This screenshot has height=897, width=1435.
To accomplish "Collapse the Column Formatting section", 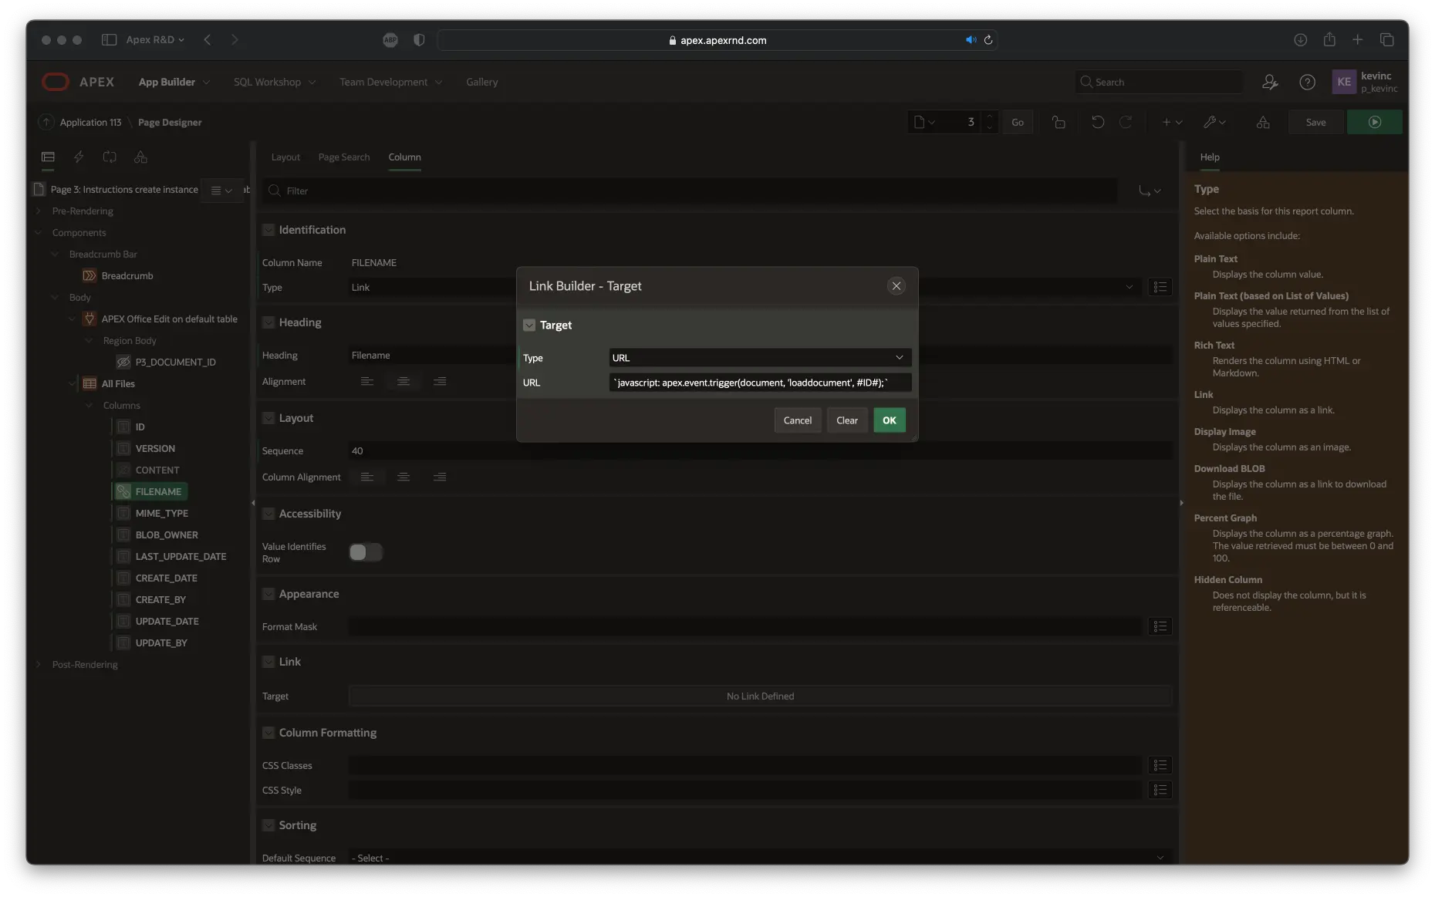I will [x=268, y=733].
